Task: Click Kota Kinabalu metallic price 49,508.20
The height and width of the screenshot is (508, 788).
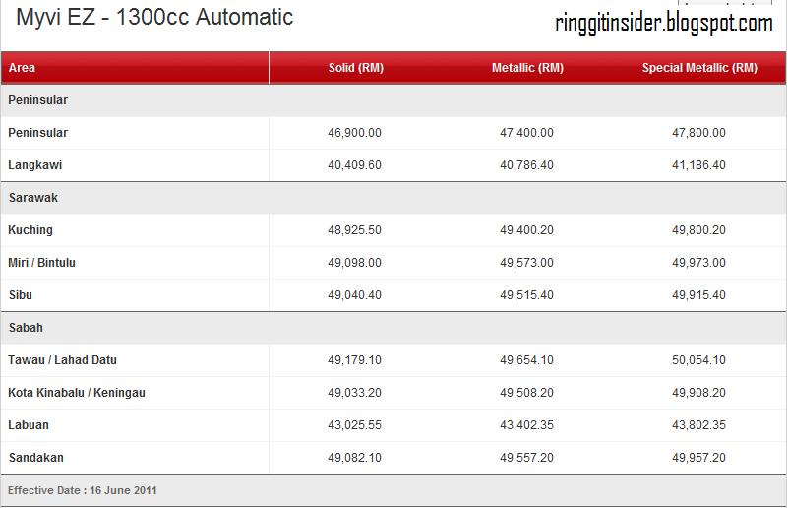Action: 526,393
